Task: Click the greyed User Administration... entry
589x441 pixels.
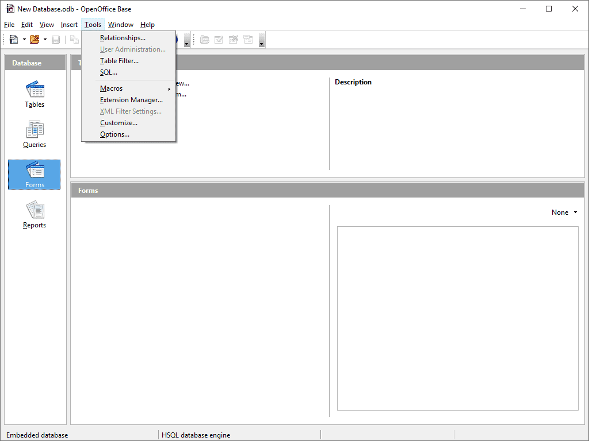Action: (128, 49)
